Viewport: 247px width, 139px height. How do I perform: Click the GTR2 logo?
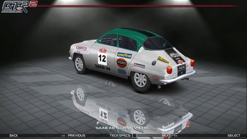coord(19,6)
